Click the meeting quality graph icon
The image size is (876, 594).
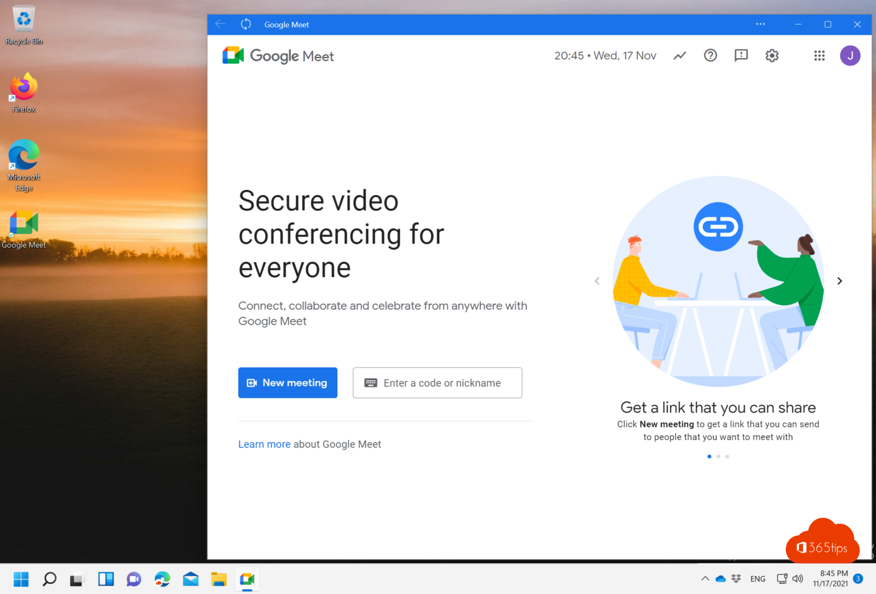(x=679, y=55)
